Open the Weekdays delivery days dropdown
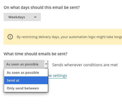Viewport: 122px width, 104px height. tap(22, 17)
